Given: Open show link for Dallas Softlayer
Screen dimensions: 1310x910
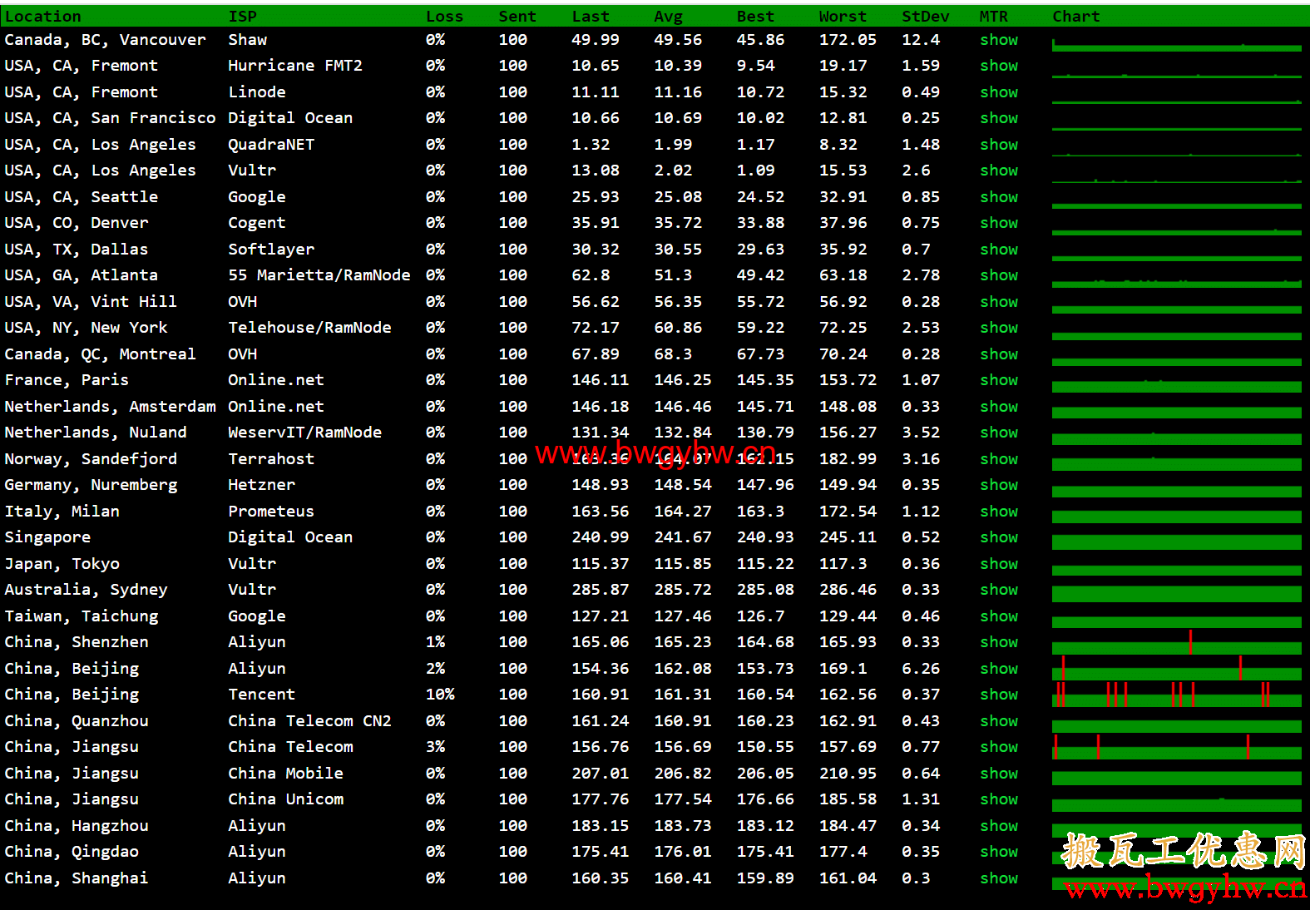Looking at the screenshot, I should (999, 250).
